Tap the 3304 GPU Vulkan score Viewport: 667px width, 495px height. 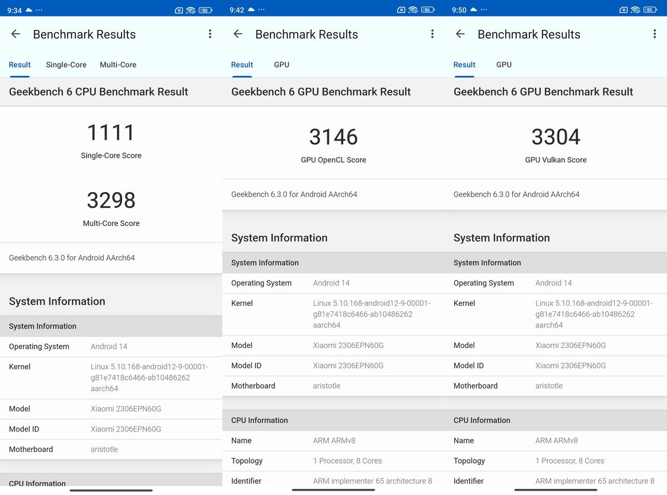point(556,137)
